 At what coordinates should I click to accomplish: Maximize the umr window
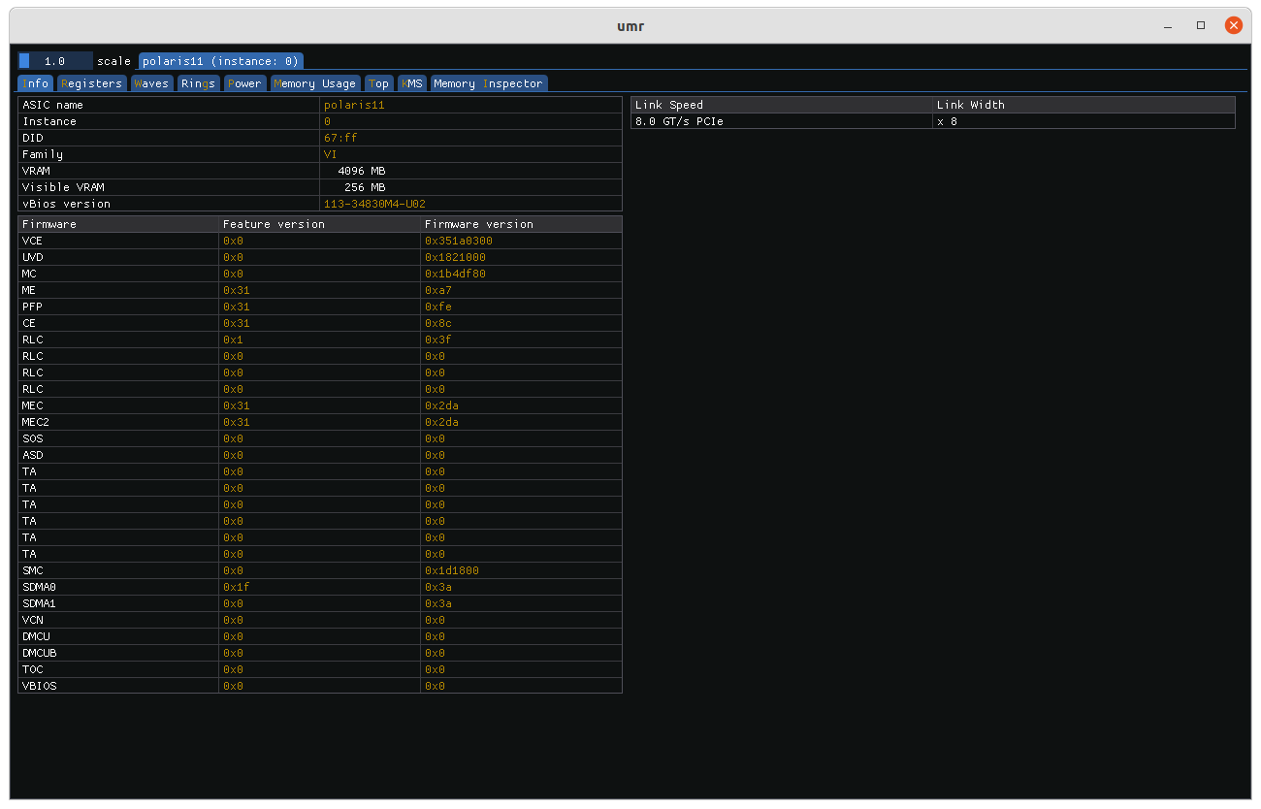click(1201, 25)
